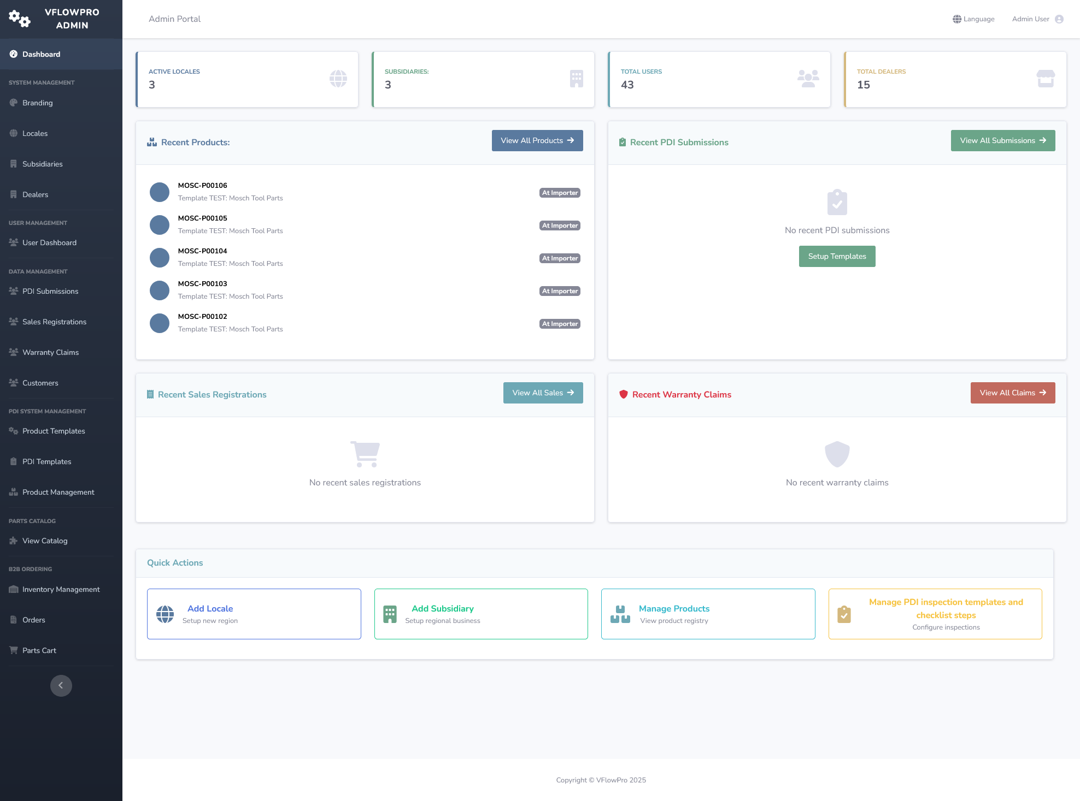1080x801 pixels.
Task: Click the clipboard icon on PDI templates card
Action: point(844,614)
